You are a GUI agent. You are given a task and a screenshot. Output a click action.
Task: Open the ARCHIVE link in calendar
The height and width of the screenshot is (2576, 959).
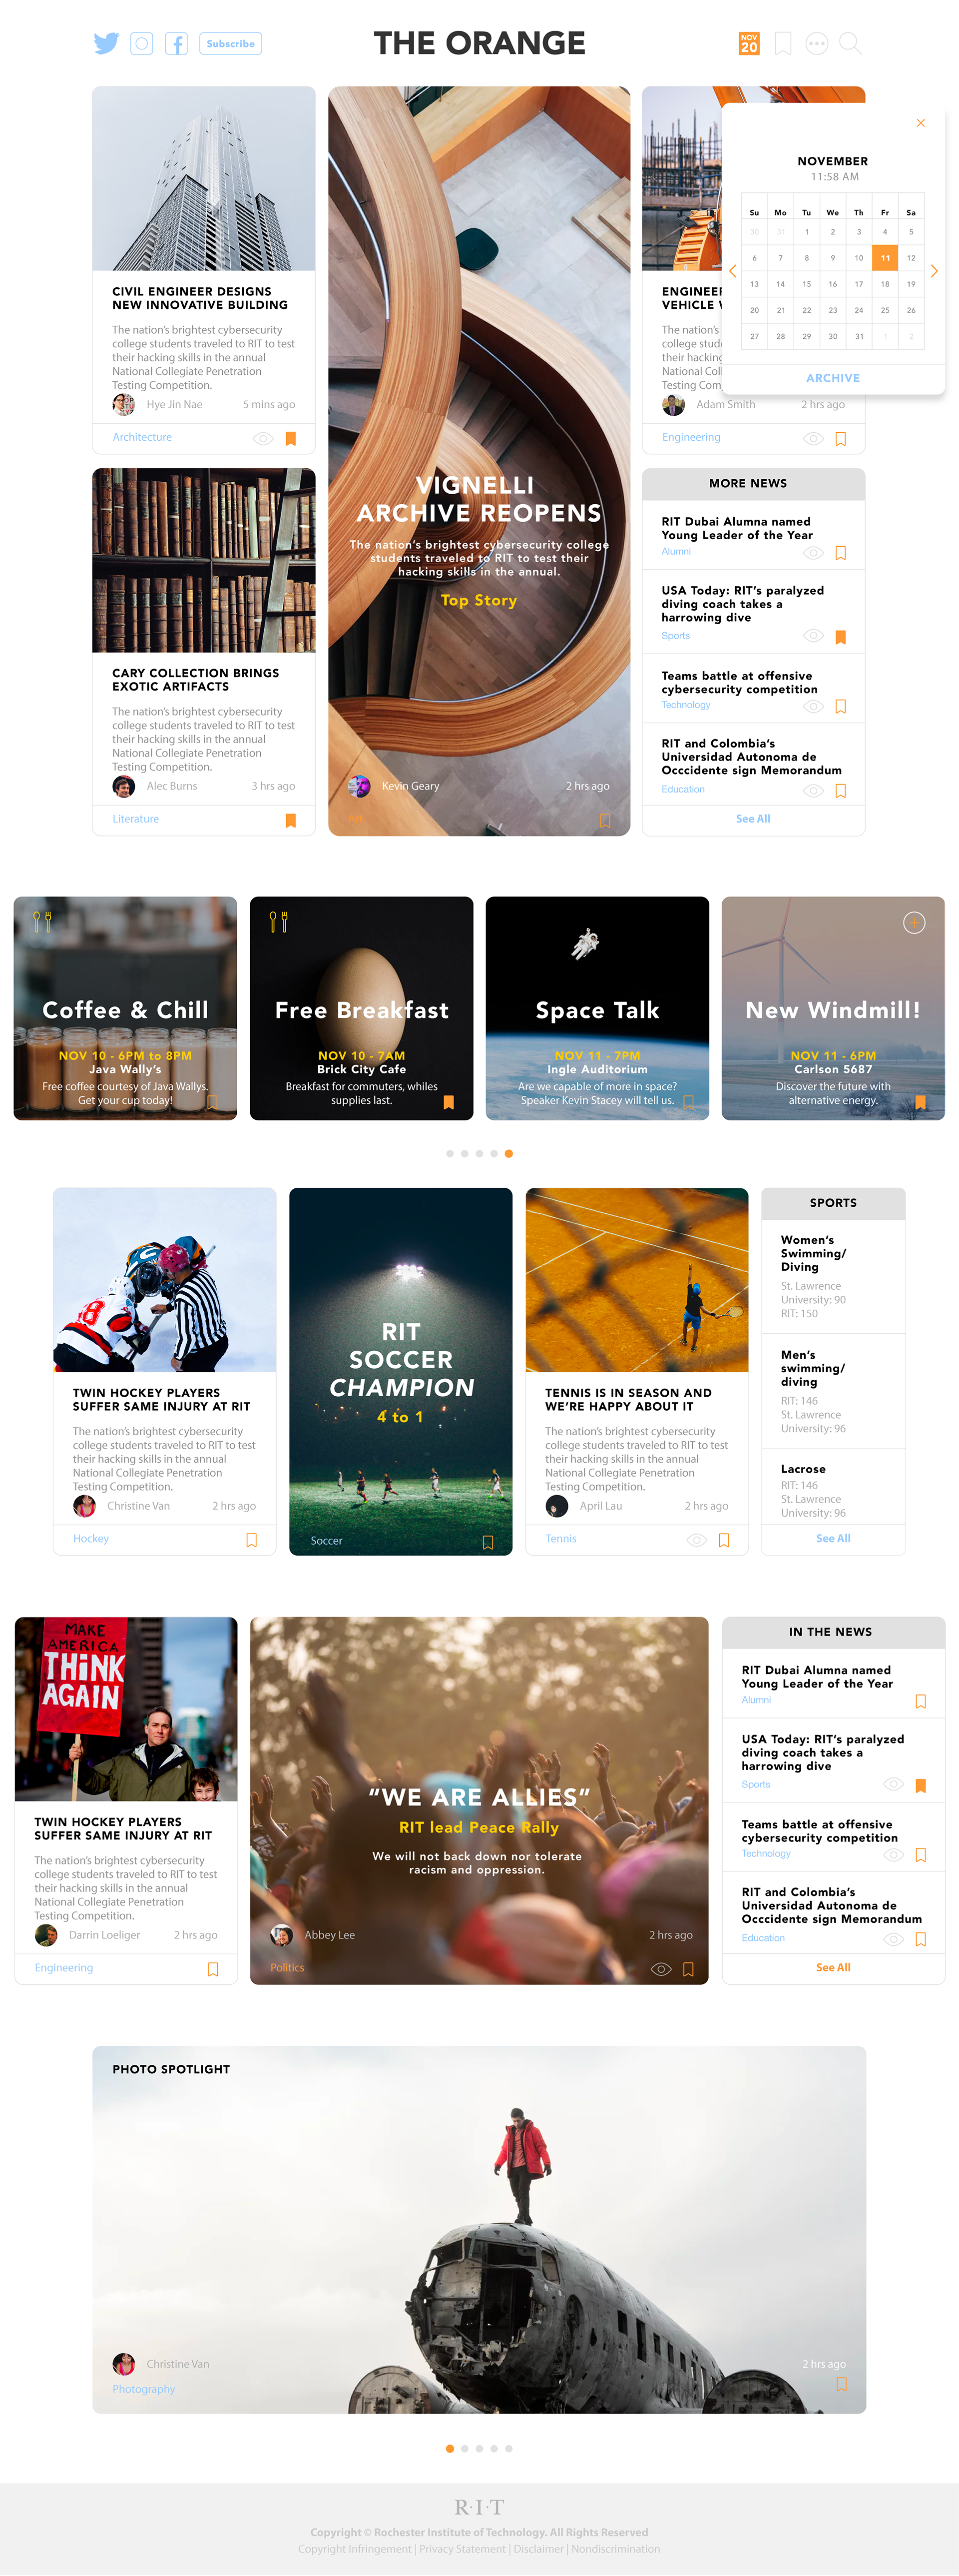(x=833, y=378)
